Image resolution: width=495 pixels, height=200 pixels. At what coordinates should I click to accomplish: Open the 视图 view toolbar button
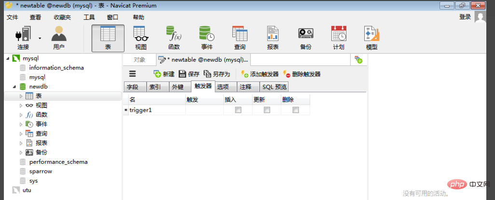(x=141, y=39)
